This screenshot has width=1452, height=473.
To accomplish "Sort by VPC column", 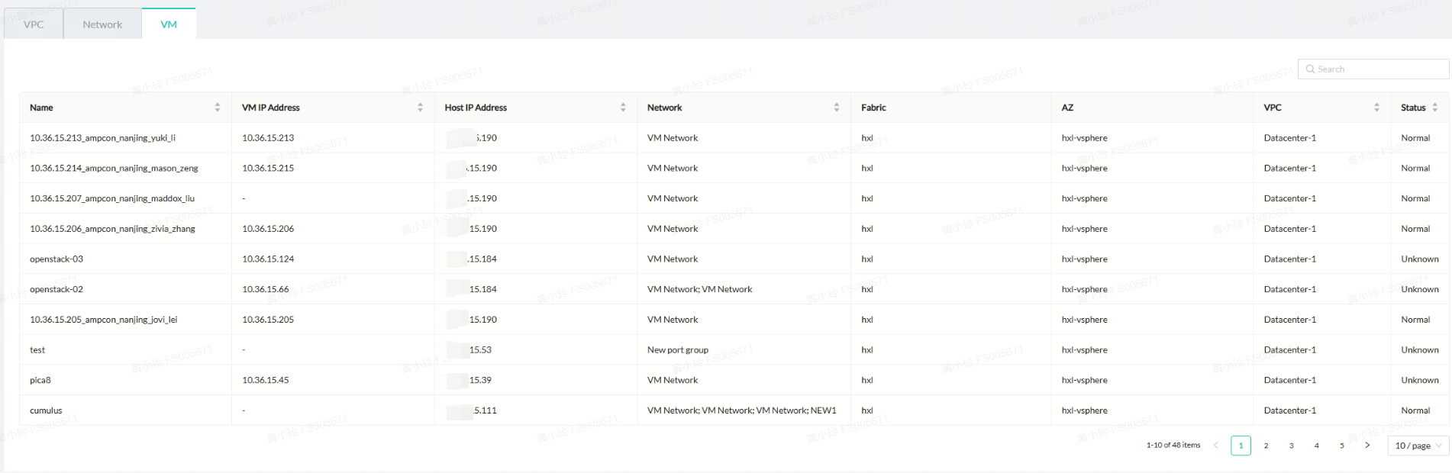I will 1376,108.
